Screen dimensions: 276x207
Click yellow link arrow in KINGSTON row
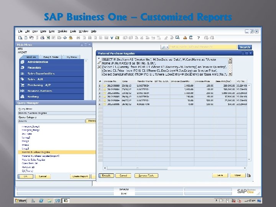(105, 104)
